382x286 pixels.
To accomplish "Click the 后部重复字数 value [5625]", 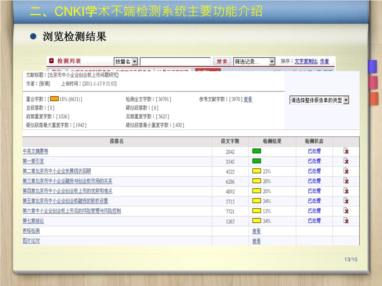I will tap(163, 117).
